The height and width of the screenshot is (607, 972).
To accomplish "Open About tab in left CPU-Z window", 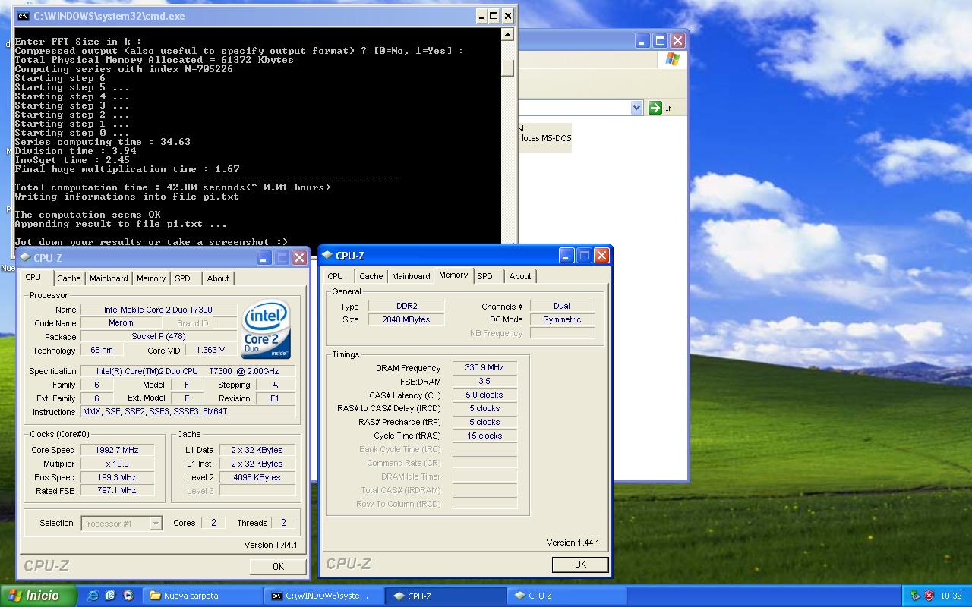I will coord(218,278).
